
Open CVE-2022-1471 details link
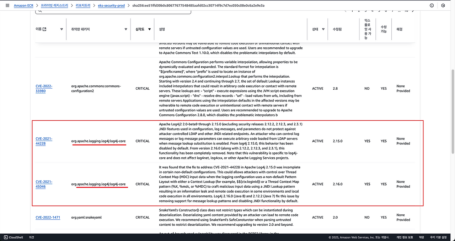pos(48,217)
